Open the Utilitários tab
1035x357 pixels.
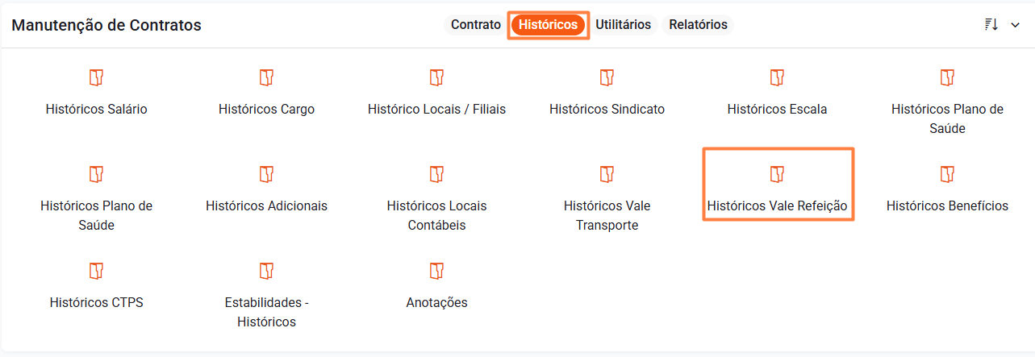[623, 25]
